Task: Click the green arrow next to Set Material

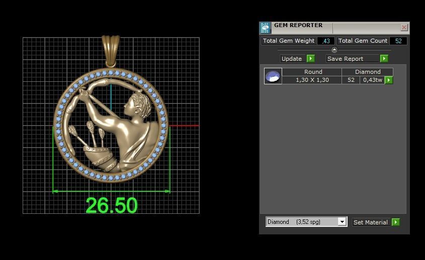Action: tap(396, 222)
